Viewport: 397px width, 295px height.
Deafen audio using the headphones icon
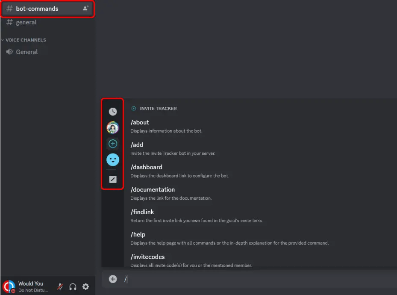pyautogui.click(x=73, y=286)
